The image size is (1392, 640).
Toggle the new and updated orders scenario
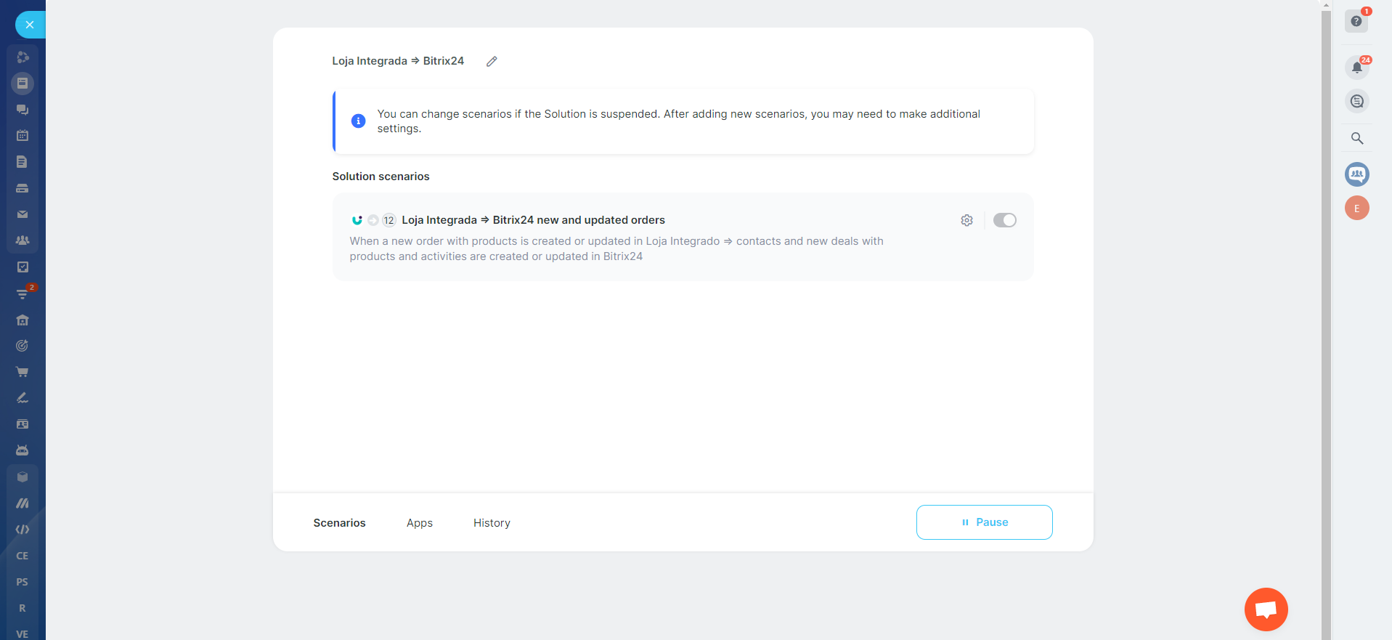[x=1004, y=220]
